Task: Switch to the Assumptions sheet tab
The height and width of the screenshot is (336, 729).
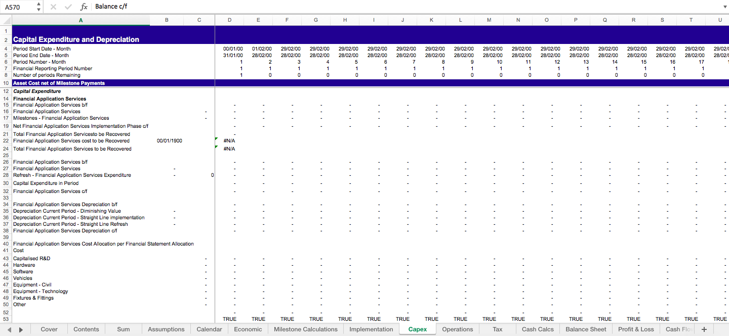Action: [166, 329]
